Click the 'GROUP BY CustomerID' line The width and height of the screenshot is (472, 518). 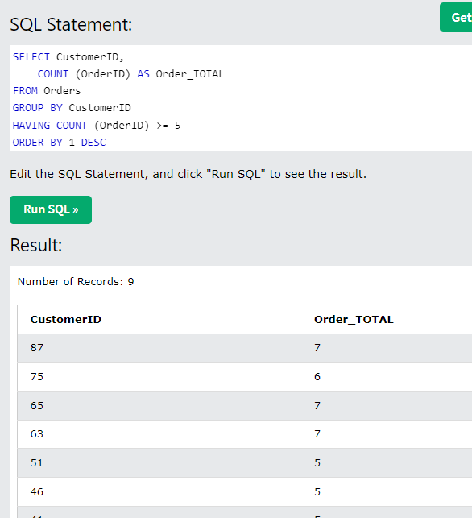tap(72, 108)
